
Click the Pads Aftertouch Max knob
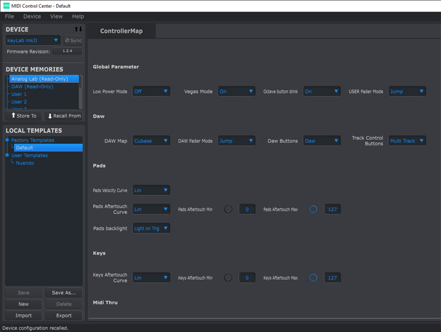coord(313,209)
